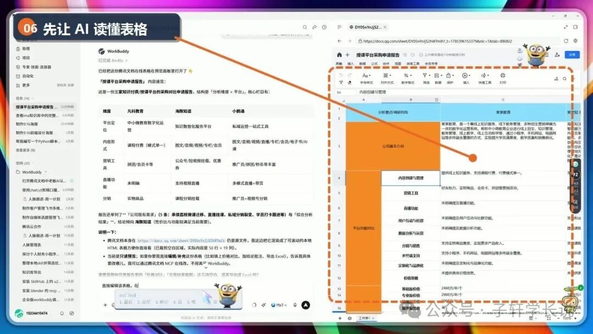Click the chat message input field
Screen dimensions: 593x334
pyautogui.click(x=204, y=286)
